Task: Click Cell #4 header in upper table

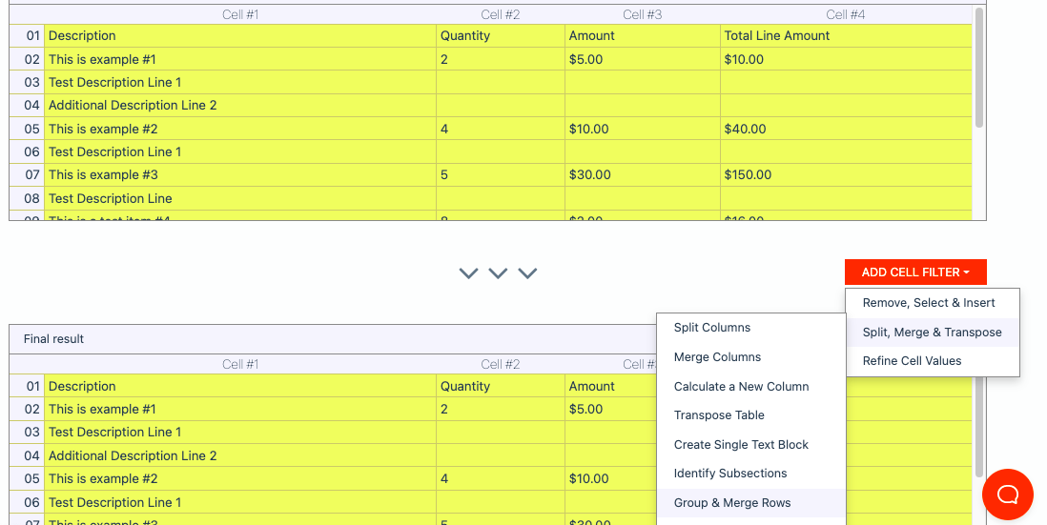Action: [846, 14]
